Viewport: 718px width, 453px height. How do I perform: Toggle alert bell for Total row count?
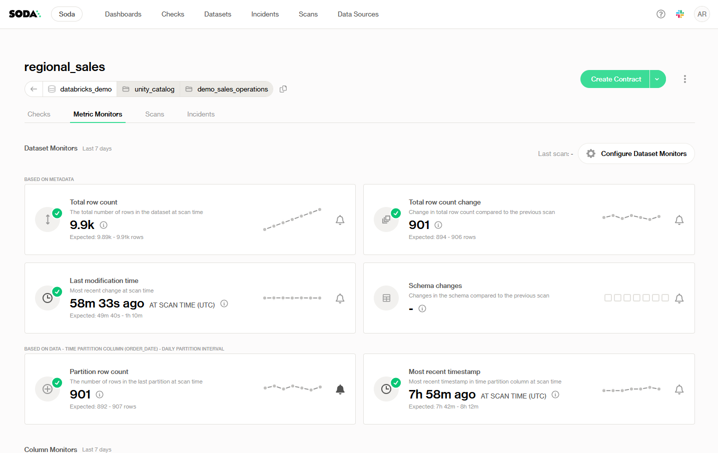[x=340, y=220]
